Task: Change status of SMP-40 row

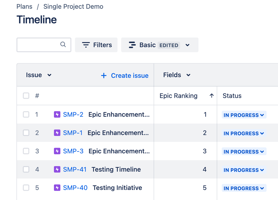Action: (244, 188)
